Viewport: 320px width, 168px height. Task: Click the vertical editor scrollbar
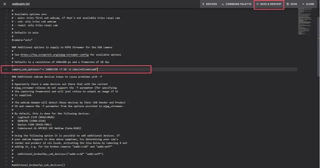pos(318,47)
